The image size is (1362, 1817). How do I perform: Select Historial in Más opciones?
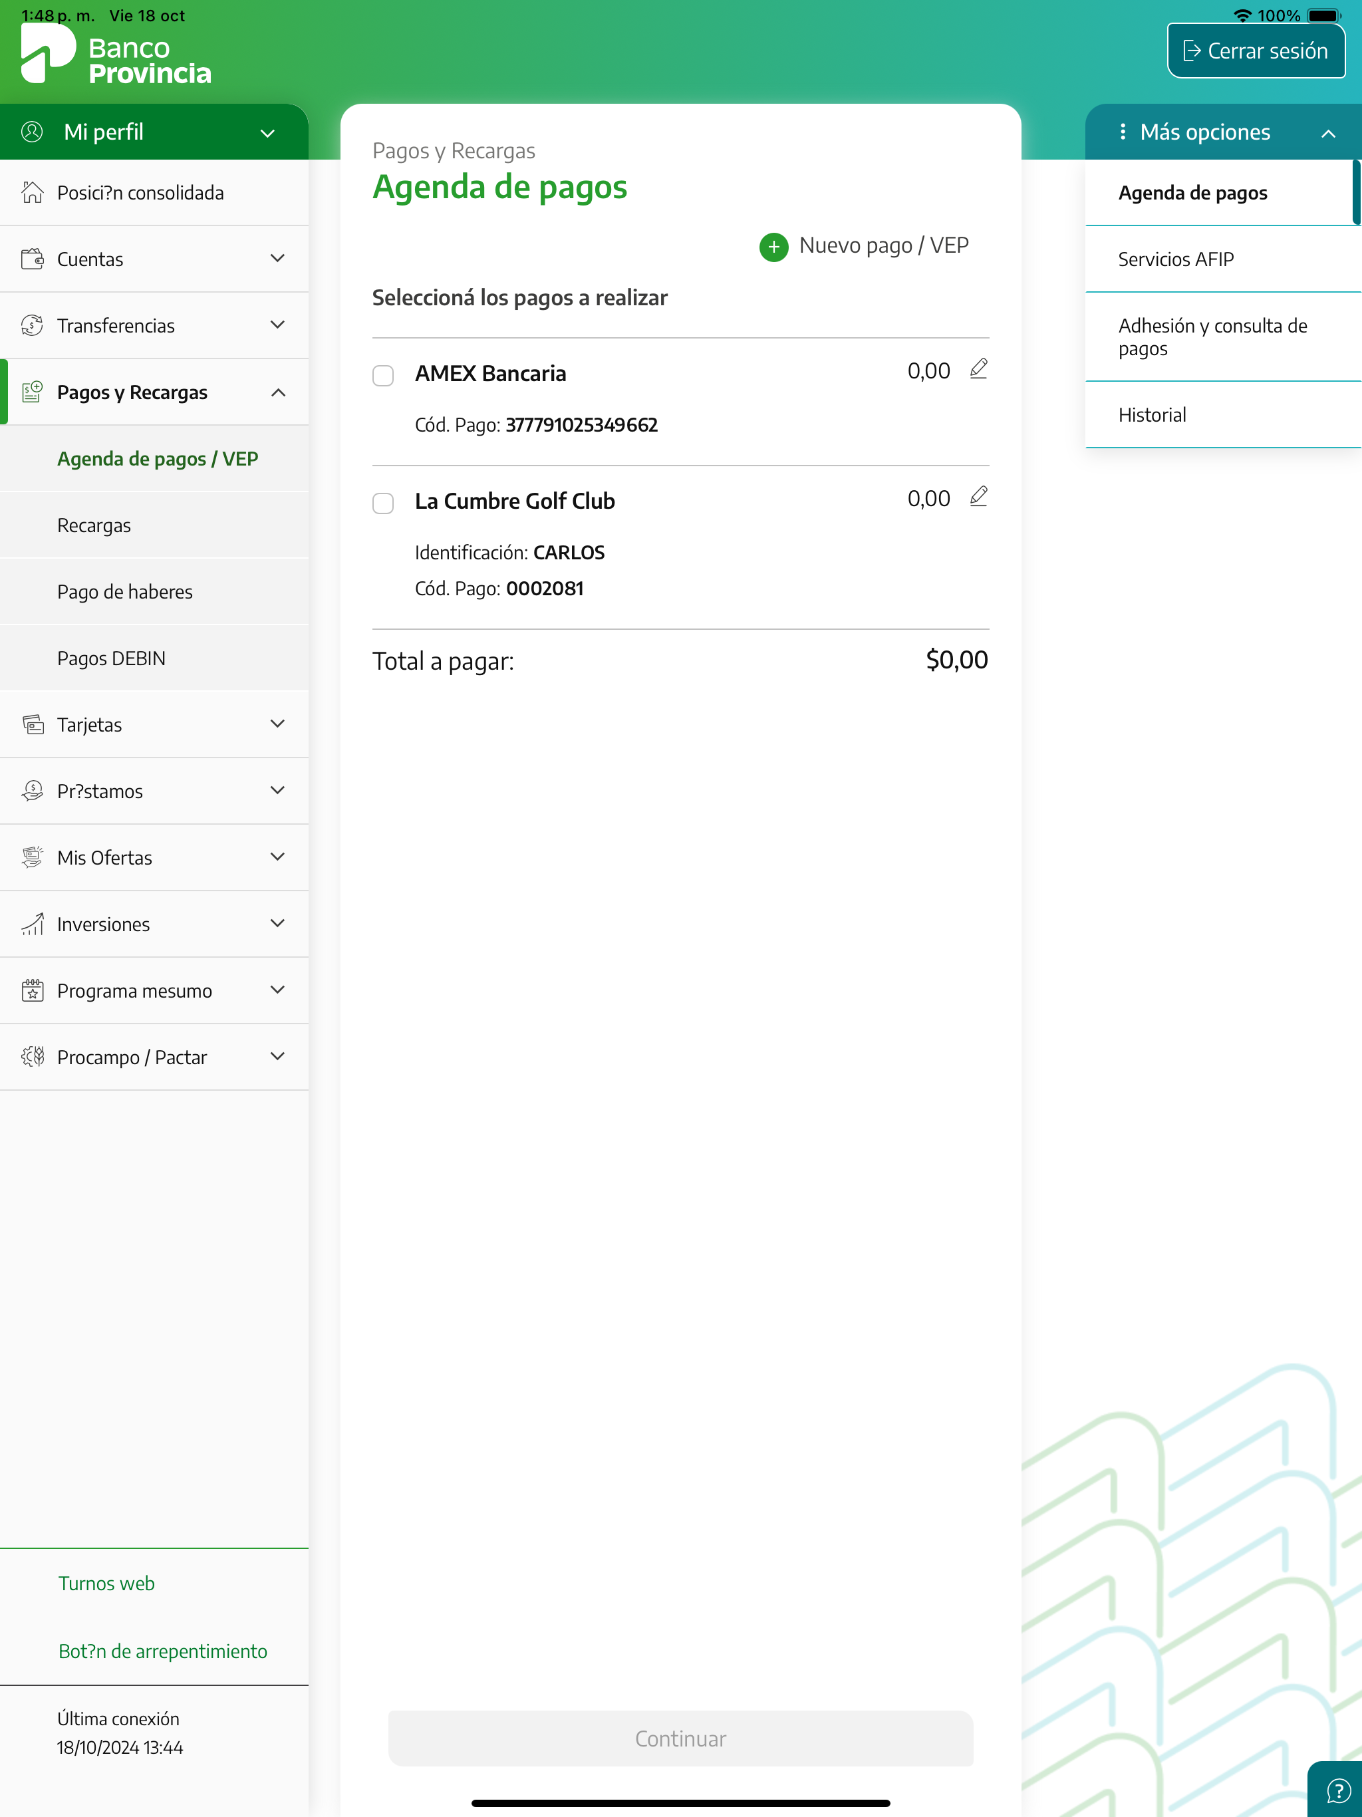(1223, 415)
